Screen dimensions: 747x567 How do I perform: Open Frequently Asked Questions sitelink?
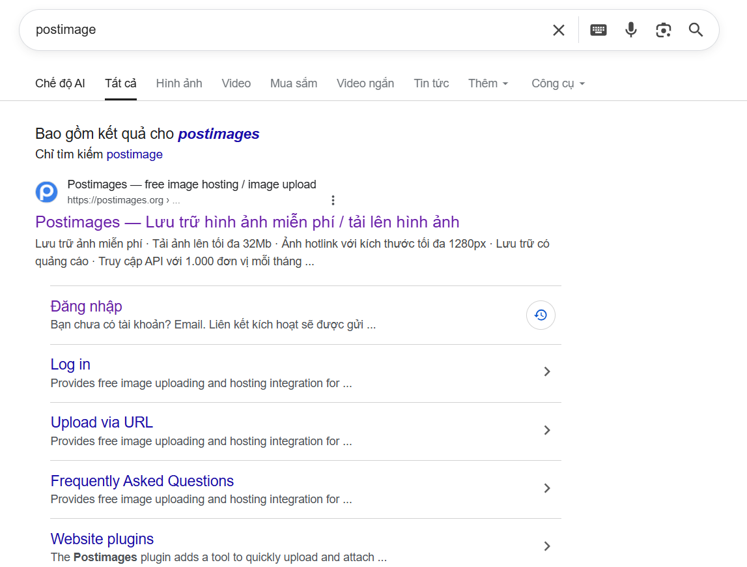tap(142, 481)
